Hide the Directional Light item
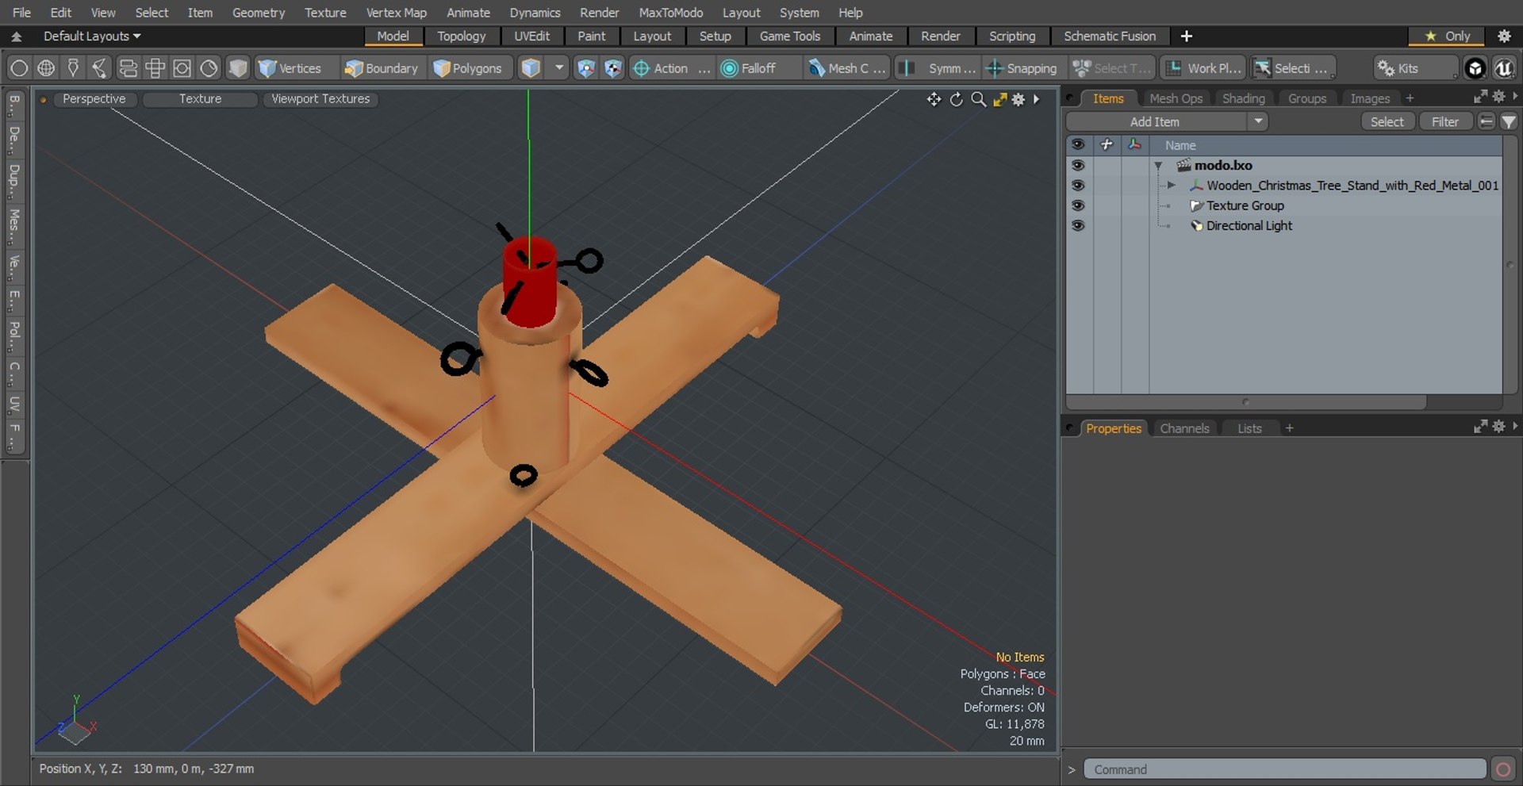 [1077, 225]
